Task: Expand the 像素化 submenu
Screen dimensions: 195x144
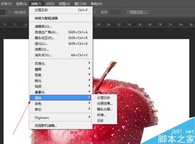Action: pos(61,92)
